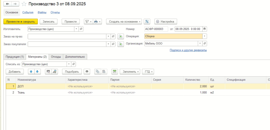The image size is (270, 130).
Task: Click the green table icon before Заполнить
Action: (114, 72)
